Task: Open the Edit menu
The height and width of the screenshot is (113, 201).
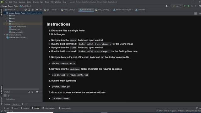Action: tap(10, 2)
